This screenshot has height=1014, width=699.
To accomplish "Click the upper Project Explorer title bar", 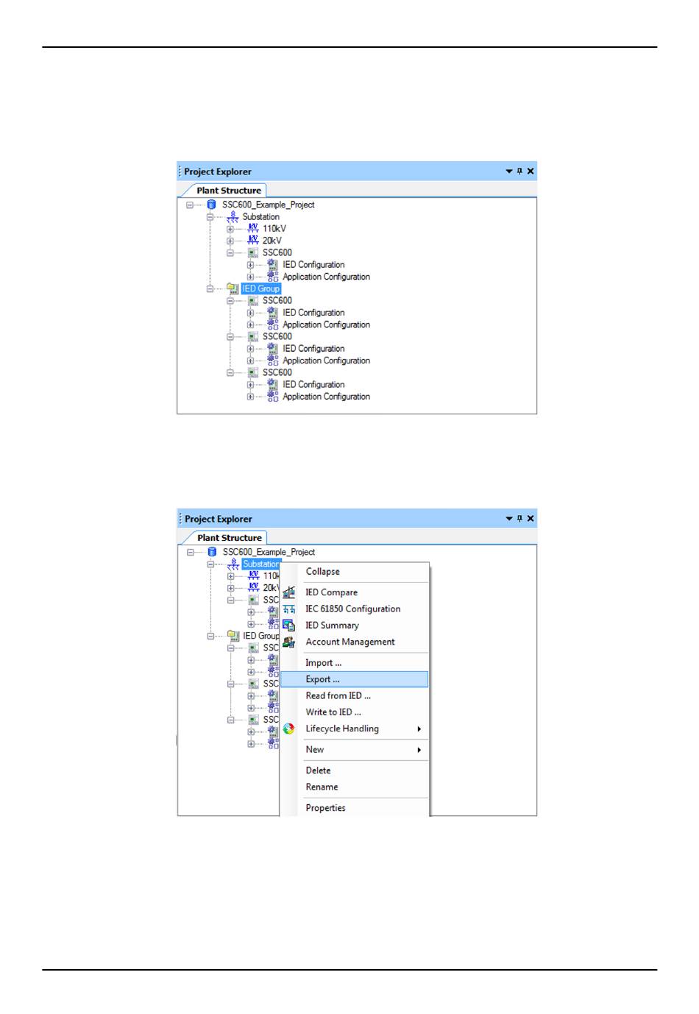I will point(357,171).
